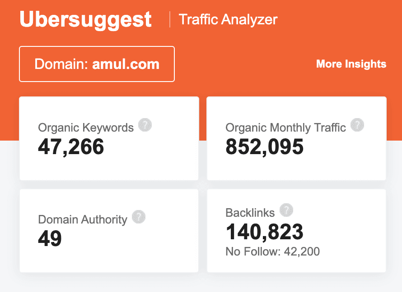Select the 140,823 backlinks count
Screen dimensions: 402x292
[264, 232]
